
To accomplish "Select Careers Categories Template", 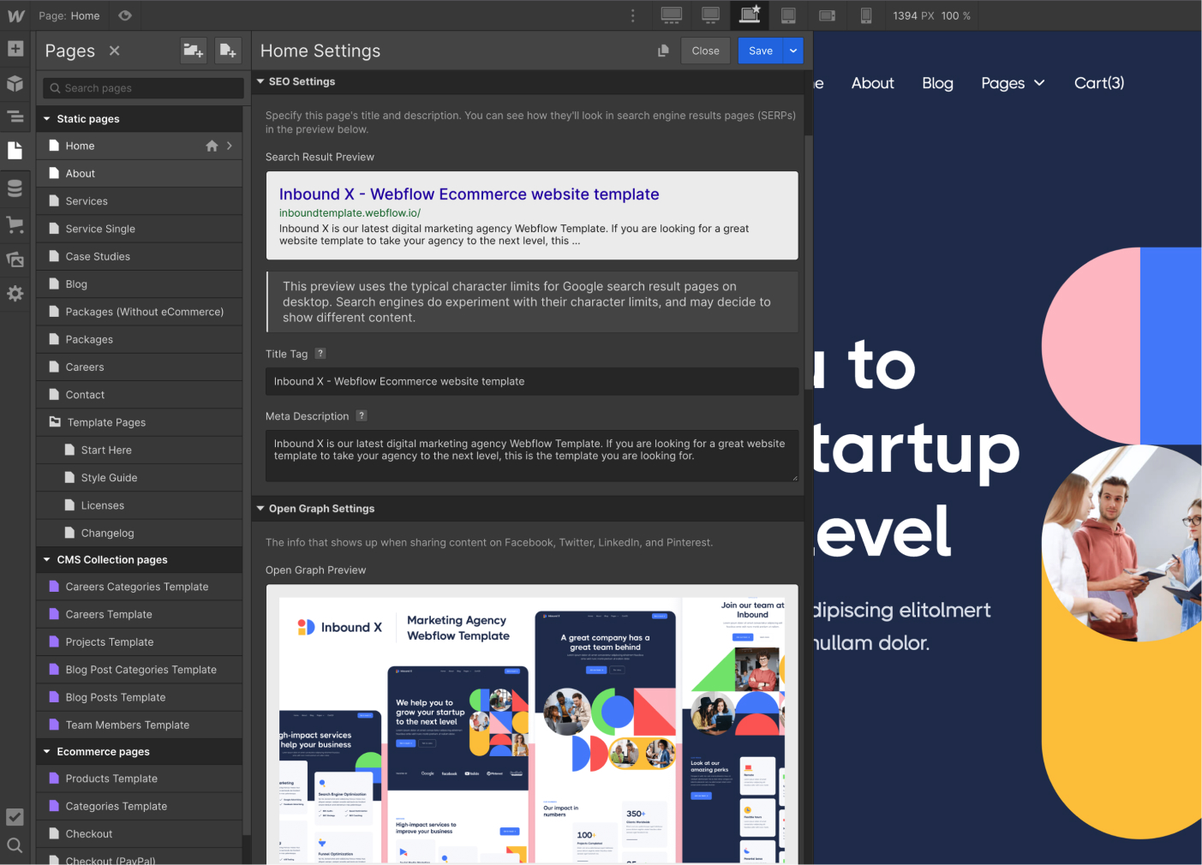I will point(139,587).
